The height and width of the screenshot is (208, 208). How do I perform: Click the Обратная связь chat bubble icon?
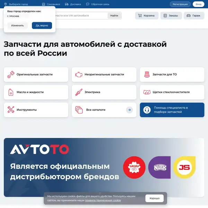88,4
